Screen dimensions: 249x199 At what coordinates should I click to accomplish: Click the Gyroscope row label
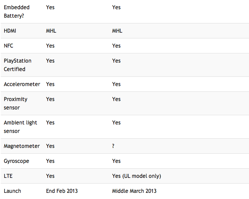17,161
